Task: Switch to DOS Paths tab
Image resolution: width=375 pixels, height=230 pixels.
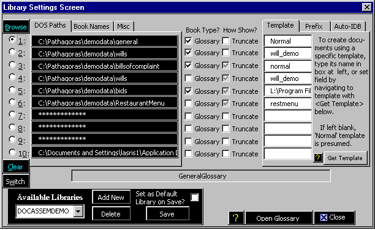Action: (50, 26)
